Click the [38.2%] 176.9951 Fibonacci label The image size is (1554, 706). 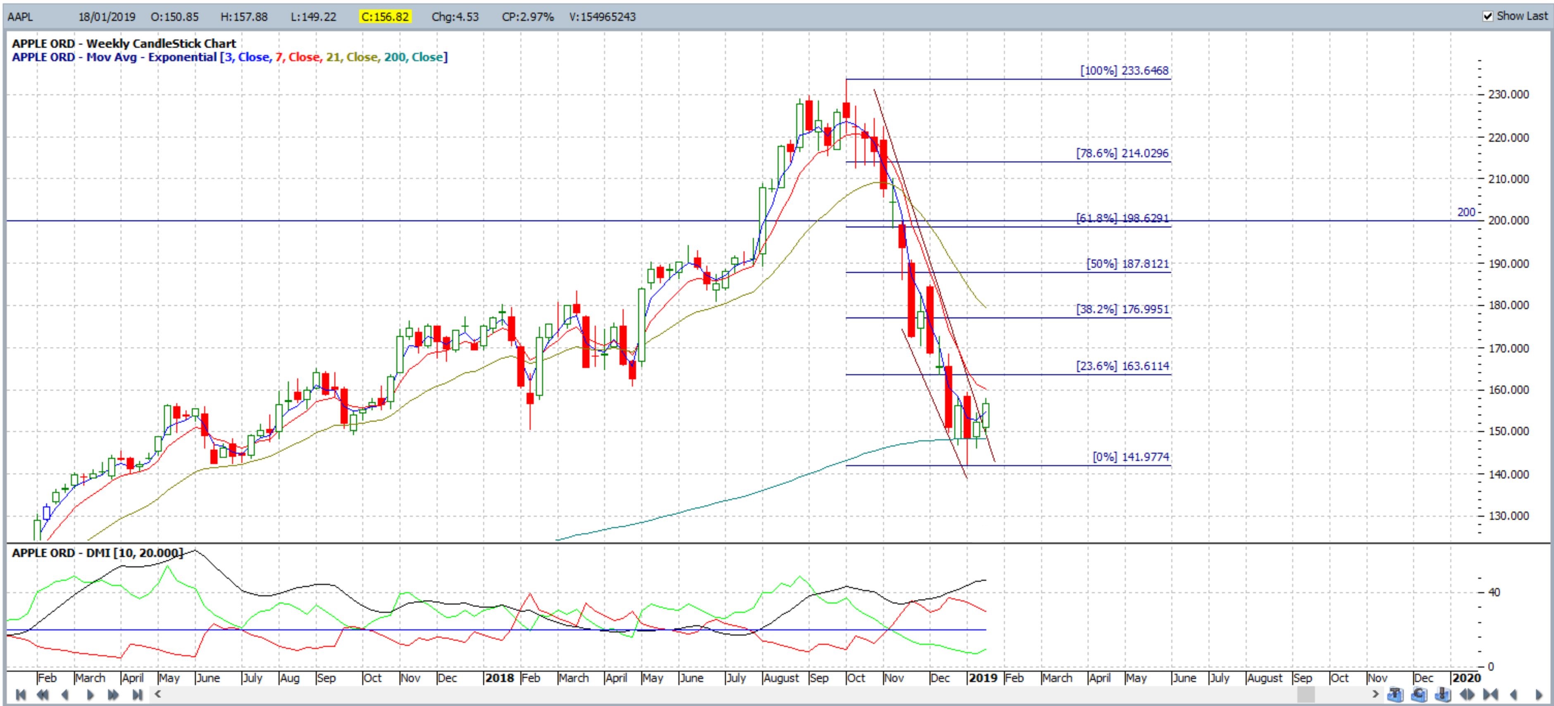point(1122,309)
